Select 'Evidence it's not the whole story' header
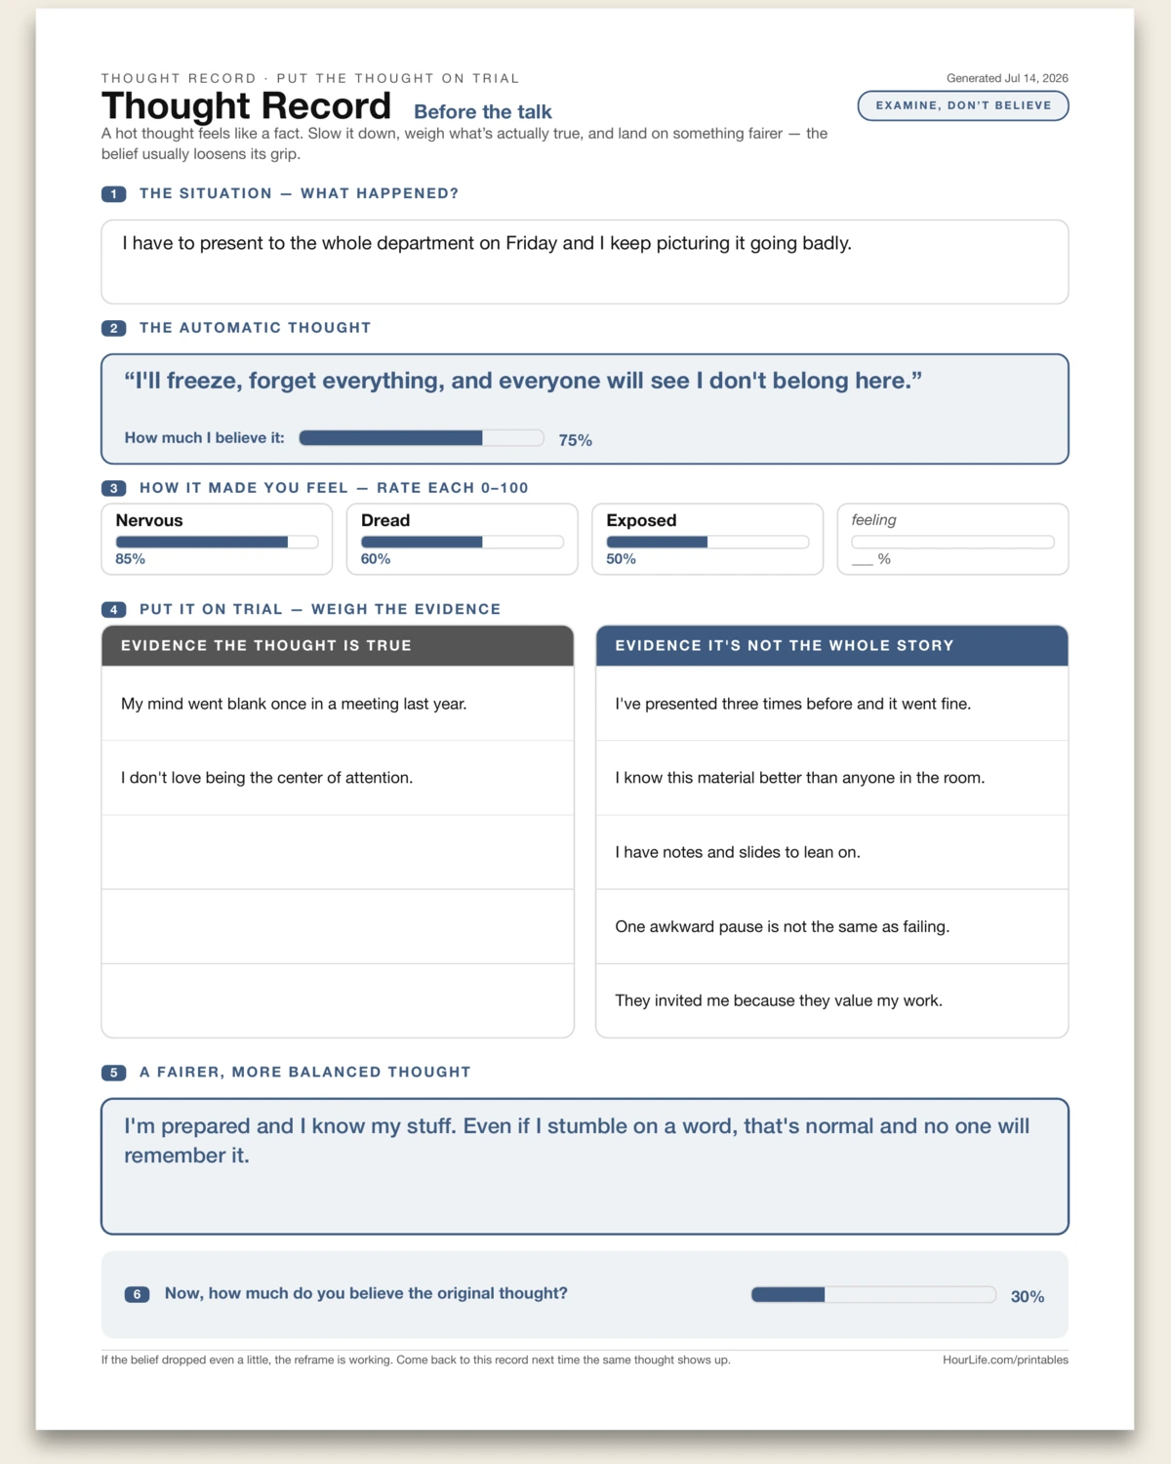The image size is (1171, 1464). (832, 646)
